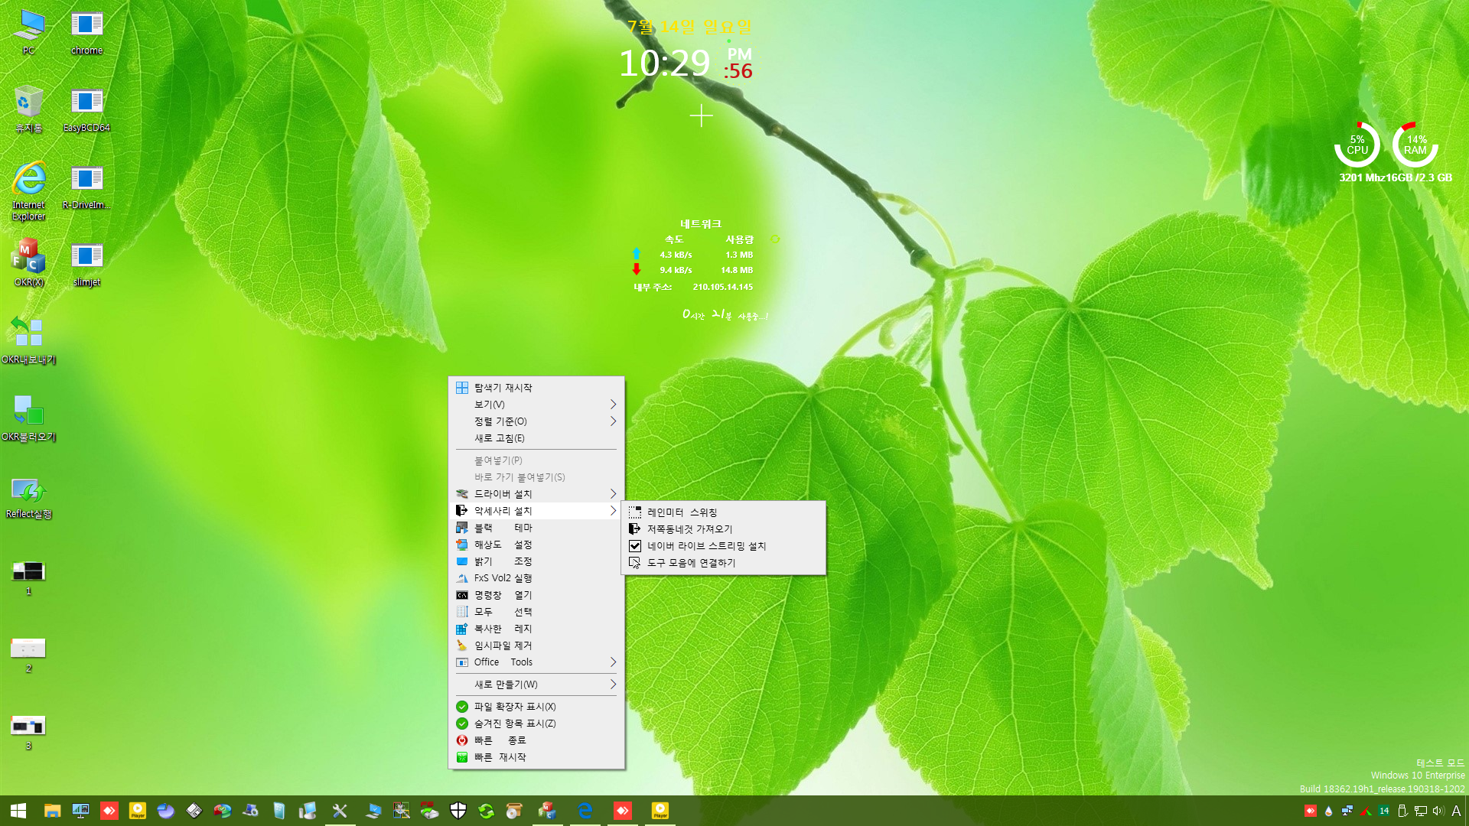Choose 빠른 종료 from context menu
The height and width of the screenshot is (826, 1469).
coord(536,740)
